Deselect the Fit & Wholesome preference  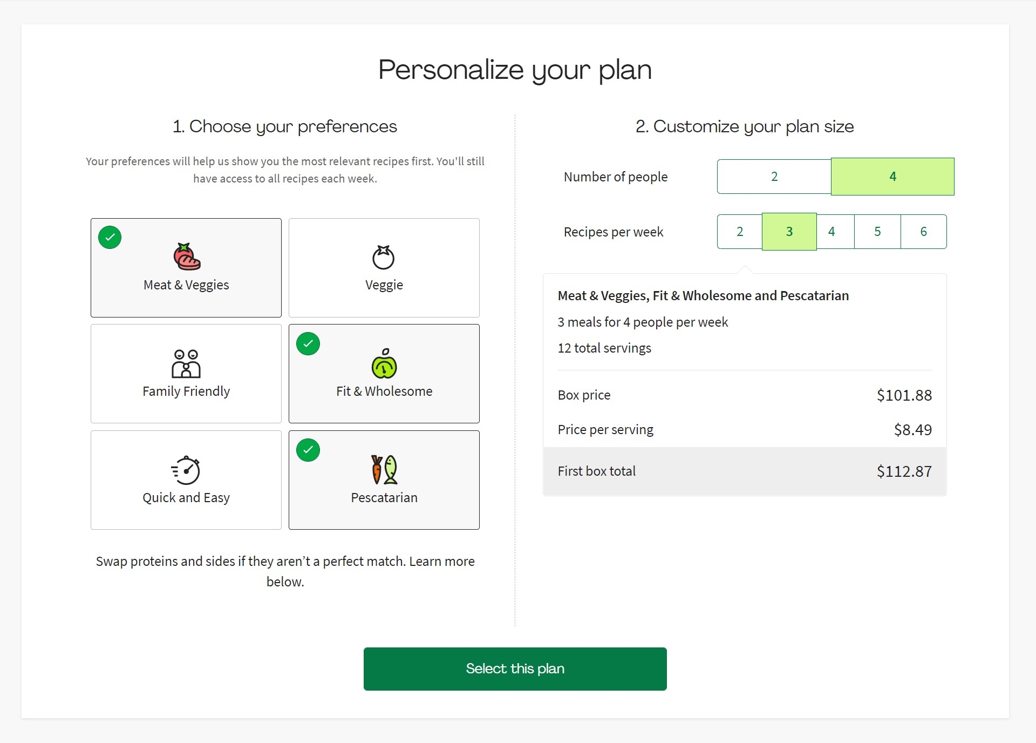point(384,373)
